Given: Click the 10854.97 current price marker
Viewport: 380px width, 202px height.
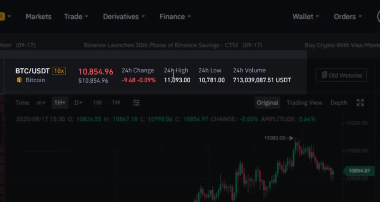Looking at the screenshot, I should (x=359, y=171).
